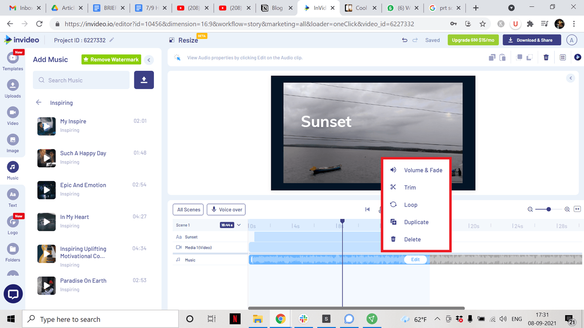Undo the last action

coord(404,40)
